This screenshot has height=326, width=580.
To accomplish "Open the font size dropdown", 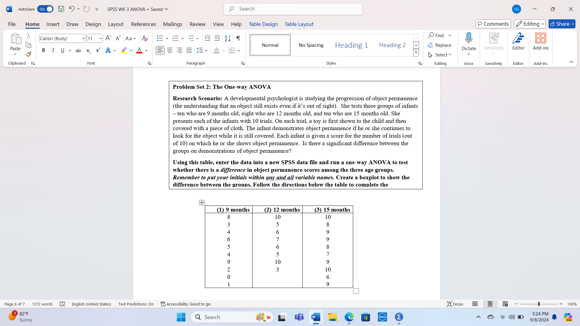I will pos(101,38).
